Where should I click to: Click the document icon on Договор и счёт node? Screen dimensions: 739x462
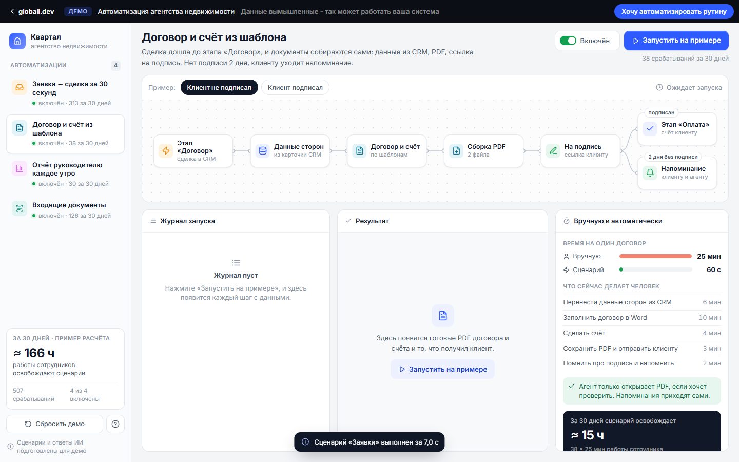pyautogui.click(x=360, y=151)
